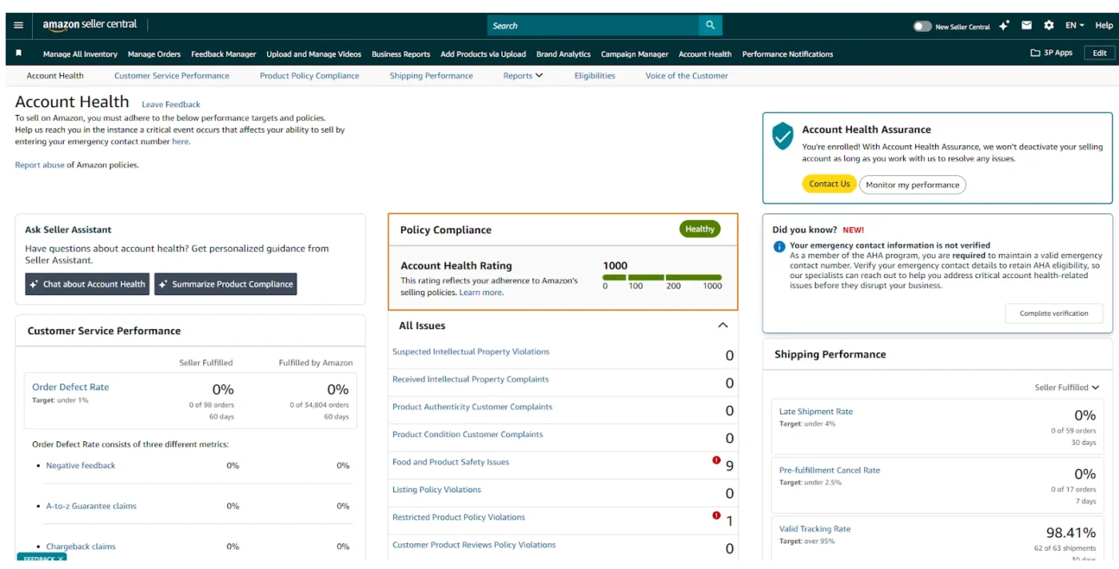Viewport: 1119px width, 569px height.
Task: Switch to the Shipping Performance tab
Action: (x=431, y=76)
